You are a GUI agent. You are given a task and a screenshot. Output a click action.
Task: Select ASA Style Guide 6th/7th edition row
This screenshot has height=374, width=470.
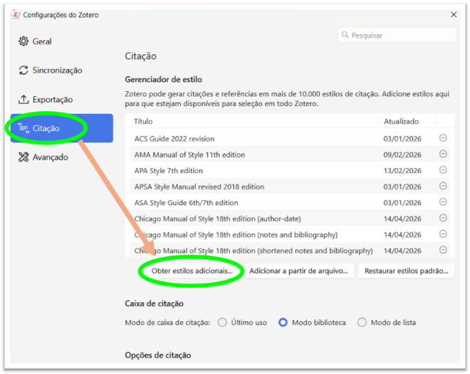(290, 203)
